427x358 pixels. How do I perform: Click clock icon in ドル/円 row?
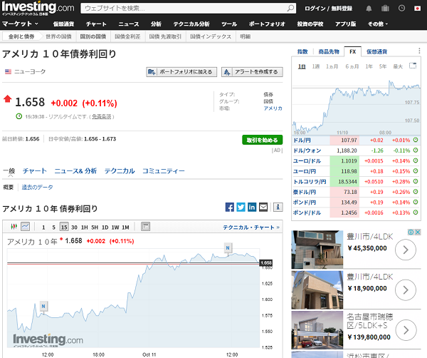(416, 140)
